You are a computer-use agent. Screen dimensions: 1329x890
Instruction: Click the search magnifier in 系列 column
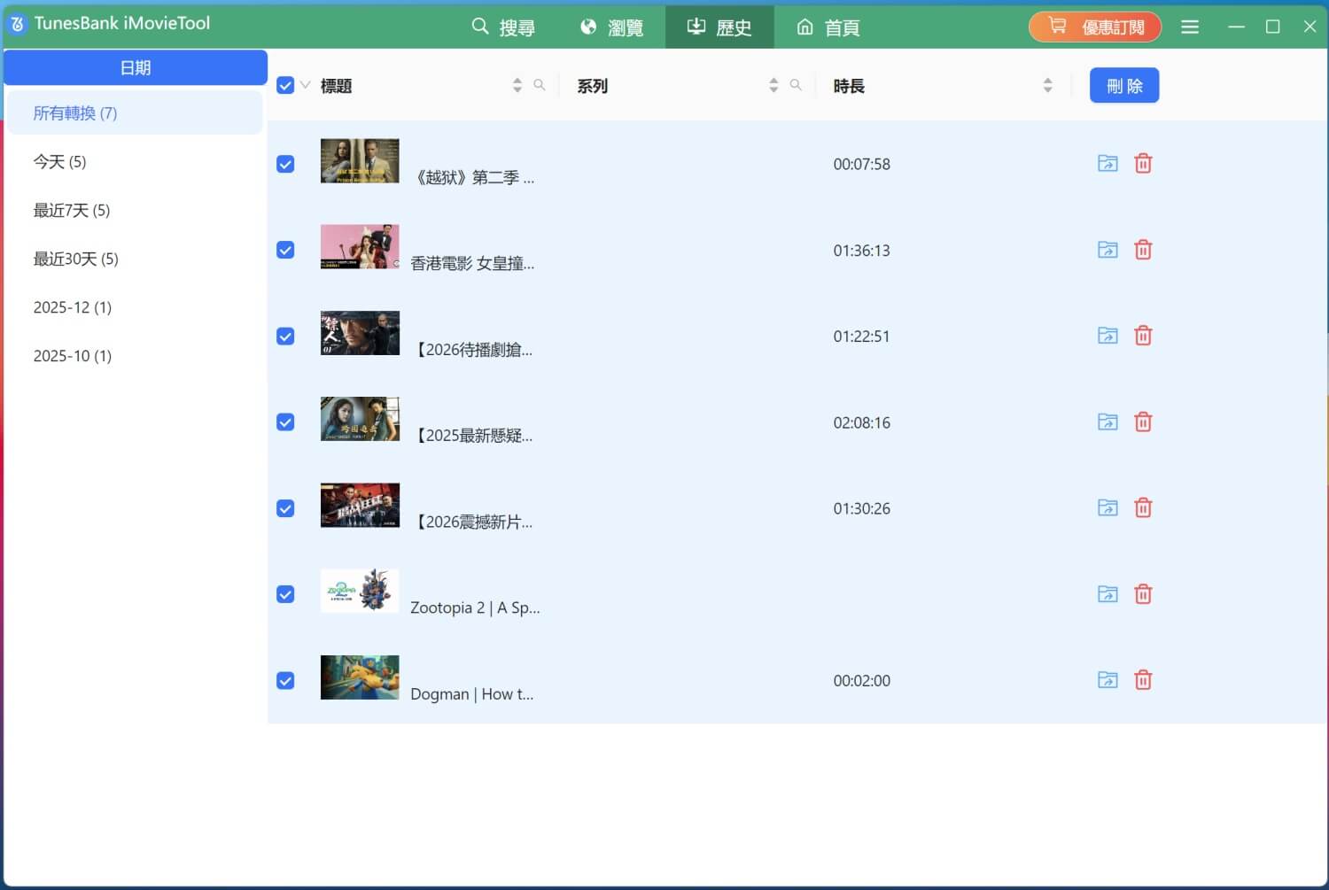[x=796, y=85]
